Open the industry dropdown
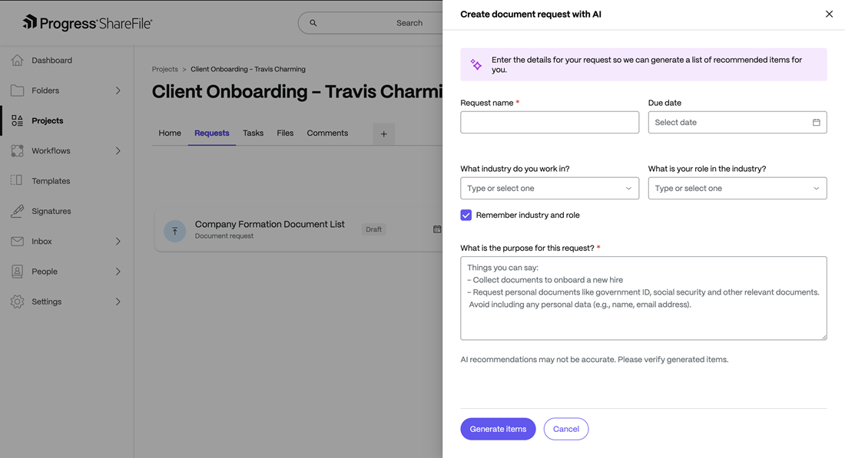 [549, 189]
